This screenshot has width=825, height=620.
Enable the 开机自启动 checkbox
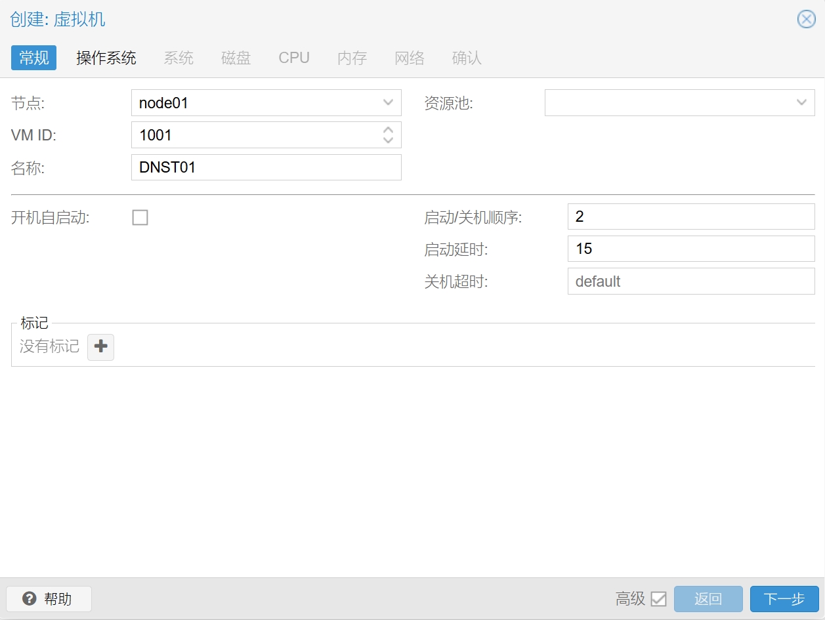click(x=140, y=217)
